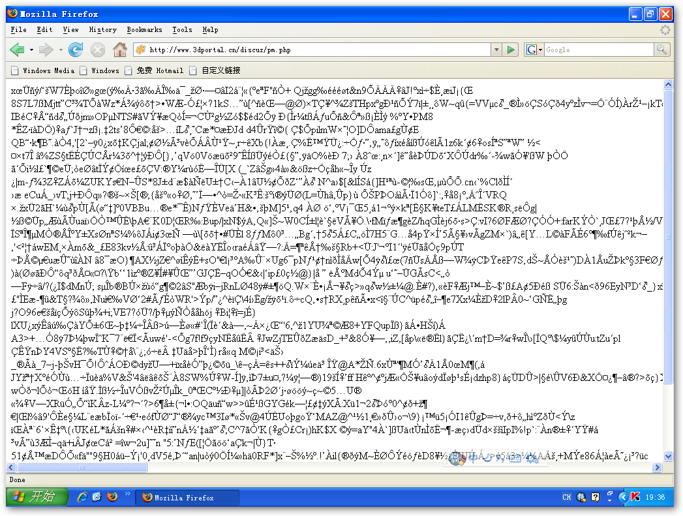
Task: Click the Stop loading button
Action: click(98, 50)
